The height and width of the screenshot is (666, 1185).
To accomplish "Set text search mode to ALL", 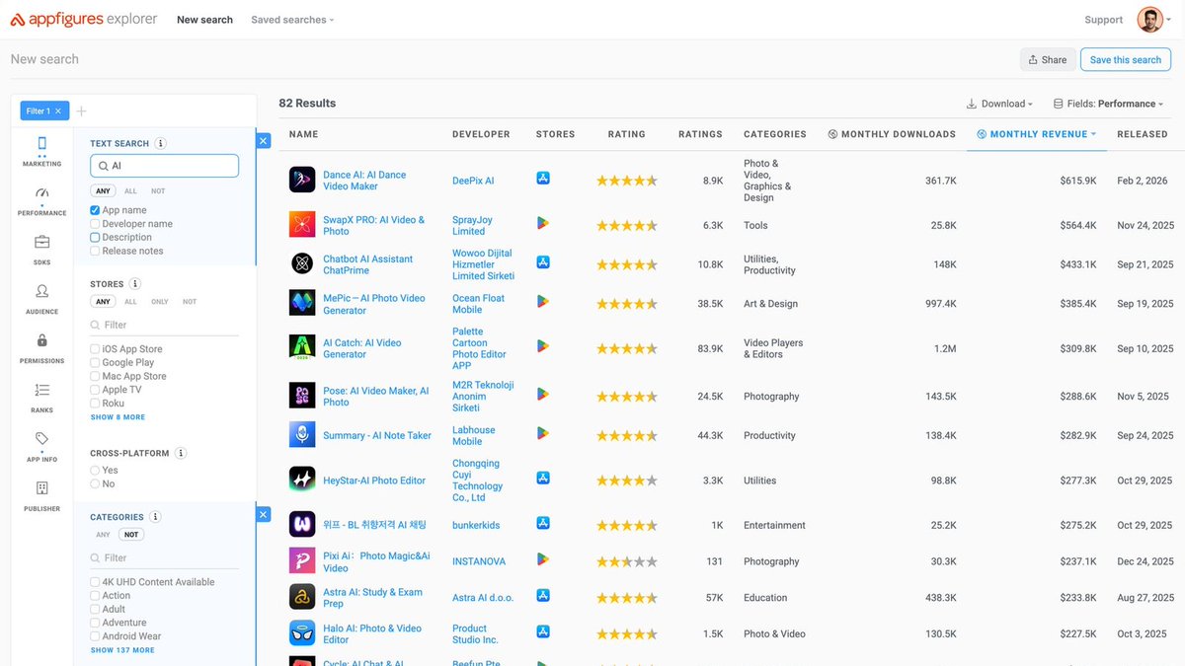I will click(x=130, y=191).
